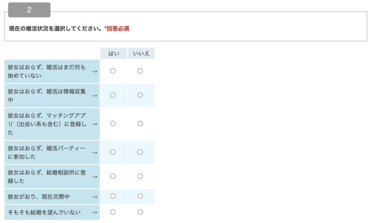Viewport: 373px width, 223px height.
Task: Click the row label そもそも結婚を望んでいない
Action: [x=44, y=212]
